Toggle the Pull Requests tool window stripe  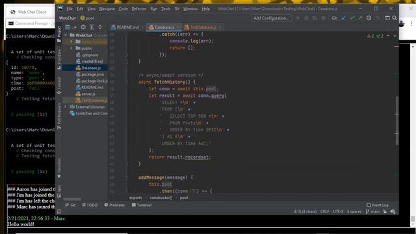[59, 116]
